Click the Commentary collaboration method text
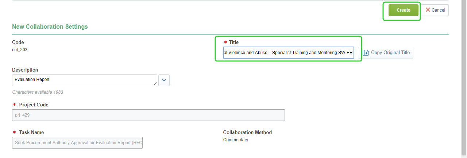467x158 pixels. point(236,140)
